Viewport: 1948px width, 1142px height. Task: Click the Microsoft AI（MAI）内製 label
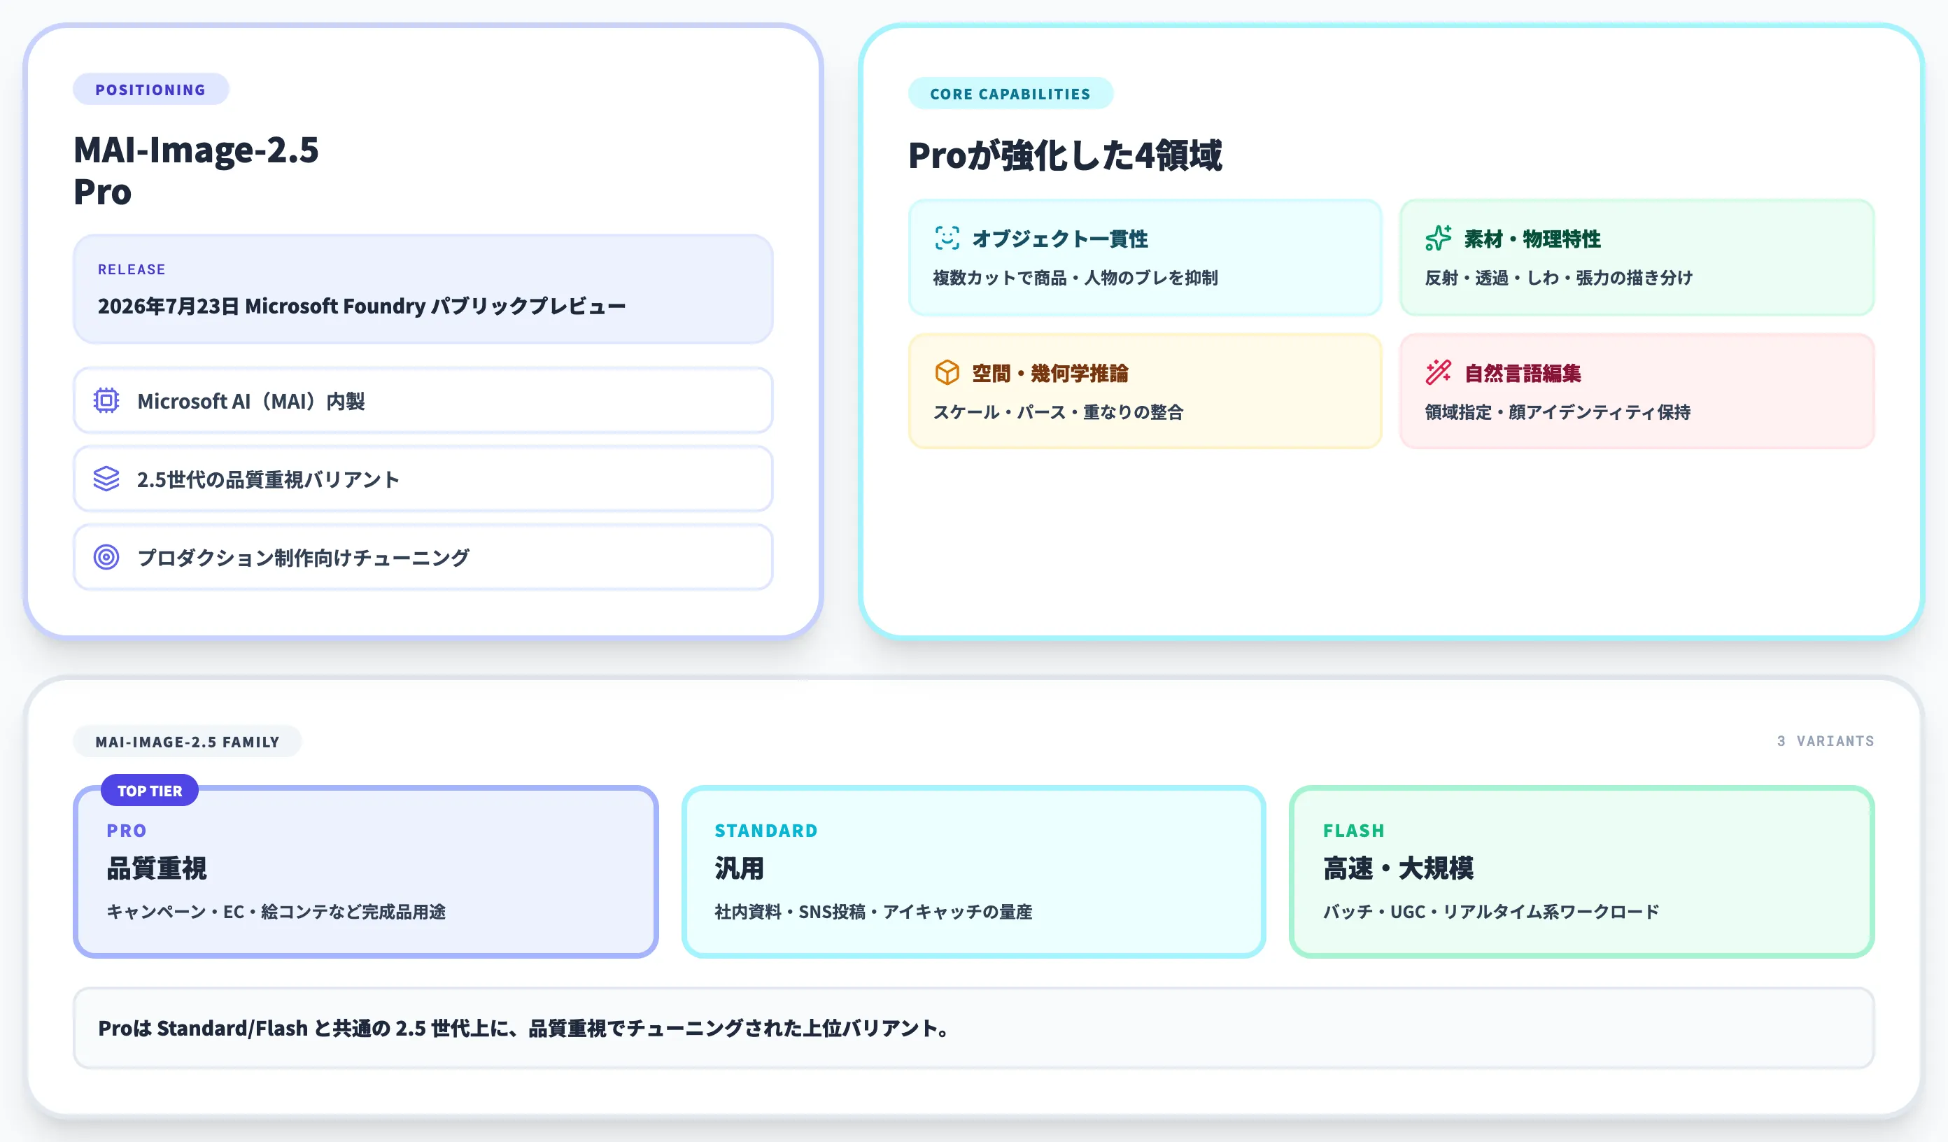tap(251, 401)
